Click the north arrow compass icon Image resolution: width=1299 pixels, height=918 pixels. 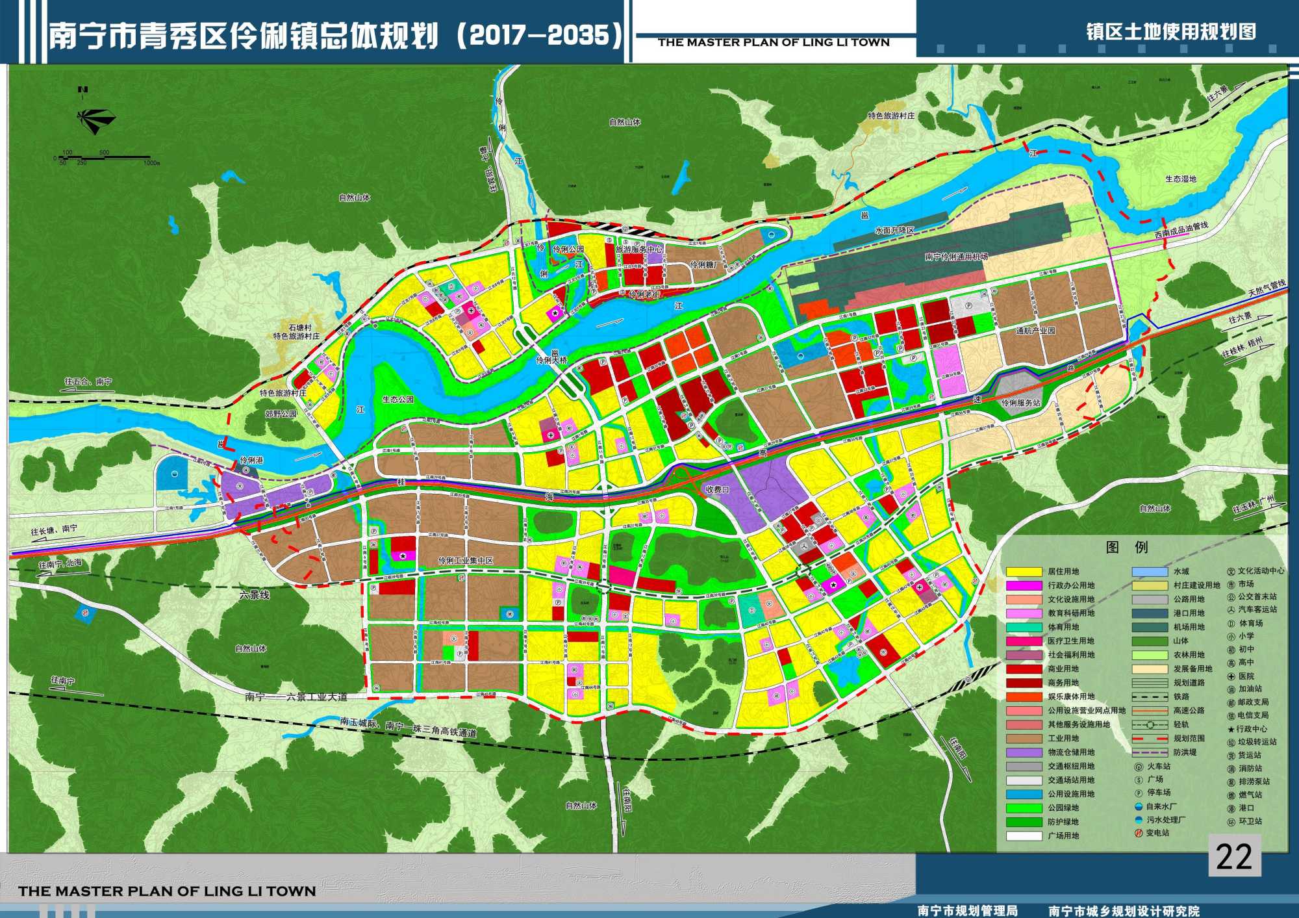[95, 120]
